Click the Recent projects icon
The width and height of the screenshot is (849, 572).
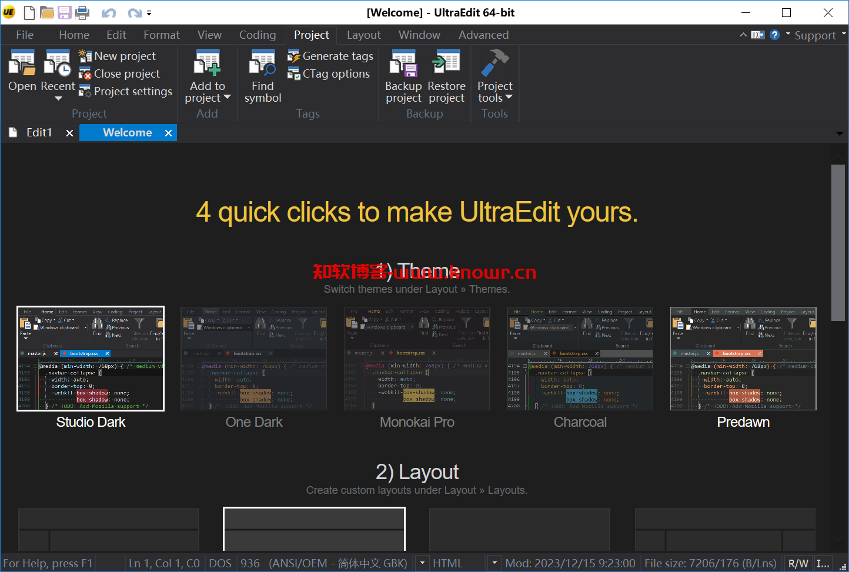point(57,63)
